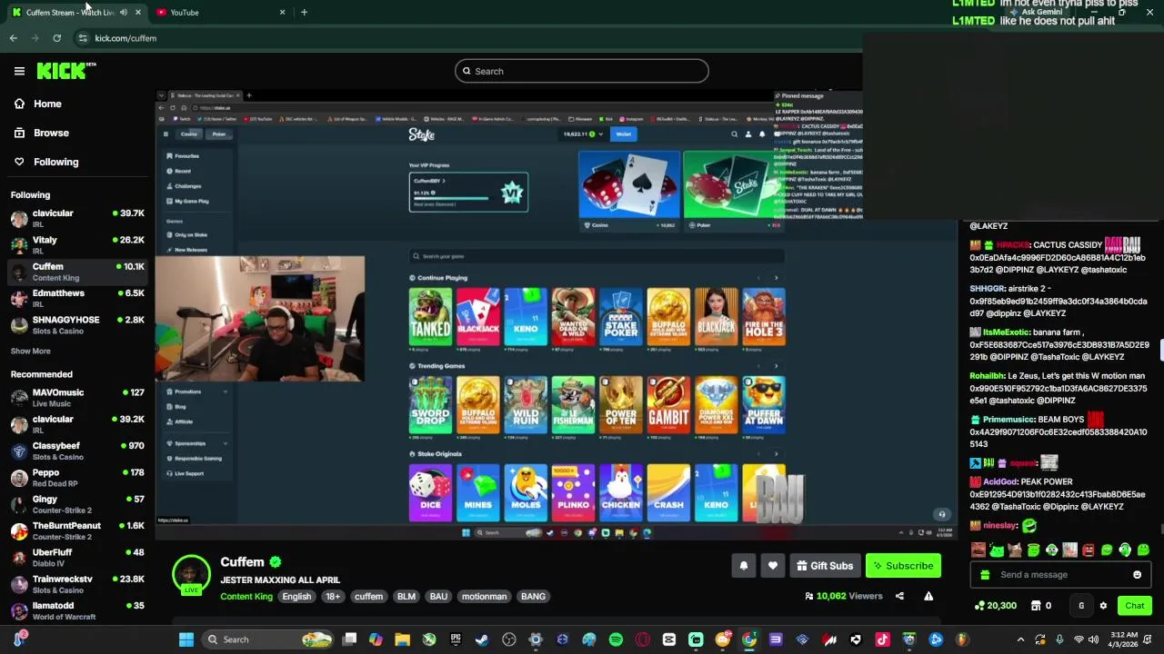This screenshot has height=654, width=1164.
Task: View the 20,300 channel points balance
Action: click(x=995, y=606)
